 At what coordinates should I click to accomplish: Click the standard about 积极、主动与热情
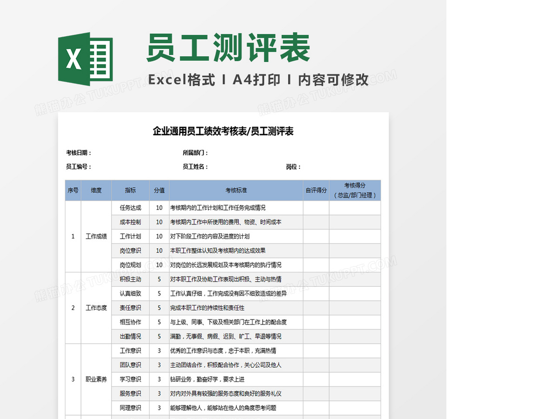[x=226, y=279]
